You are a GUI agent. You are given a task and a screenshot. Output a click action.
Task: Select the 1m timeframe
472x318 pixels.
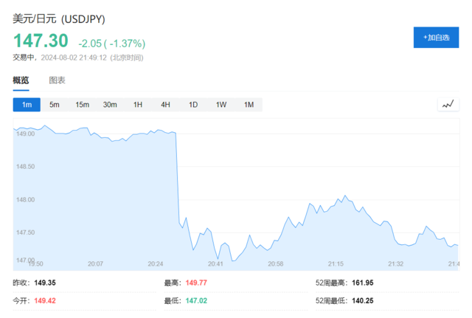click(x=27, y=105)
